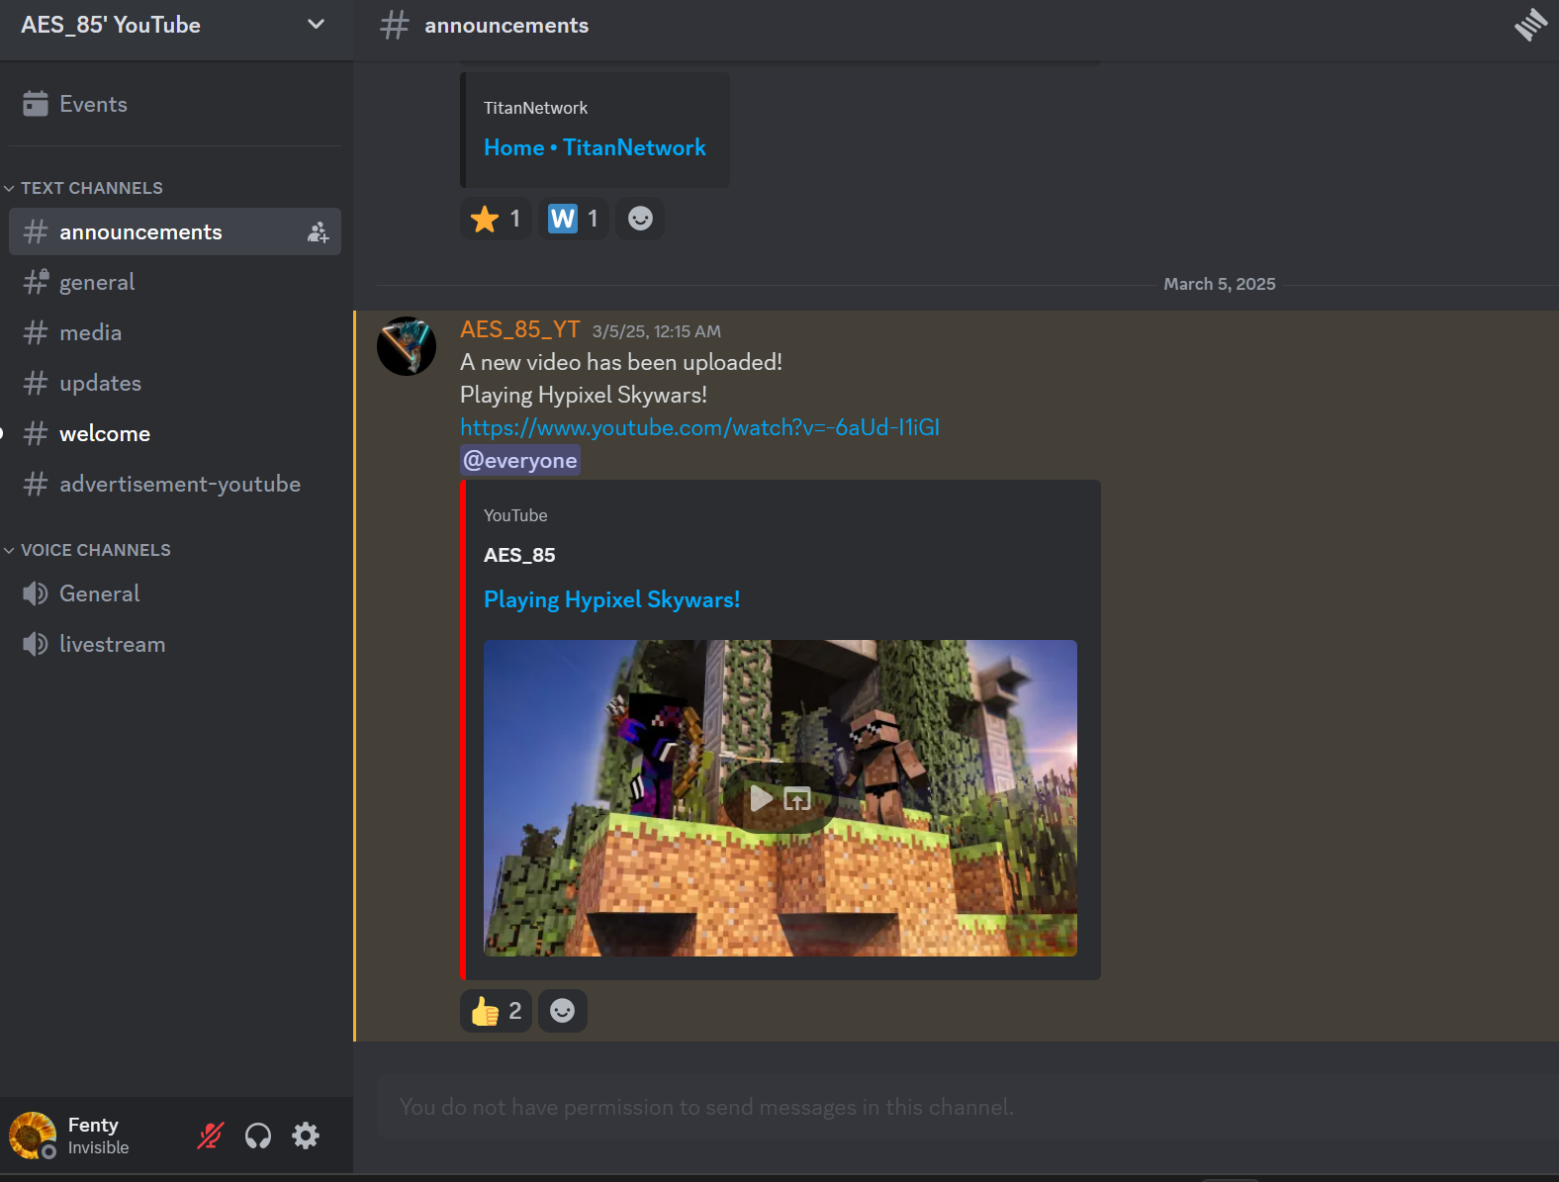Image resolution: width=1559 pixels, height=1182 pixels.
Task: Open the updates channel
Action: tap(175, 383)
